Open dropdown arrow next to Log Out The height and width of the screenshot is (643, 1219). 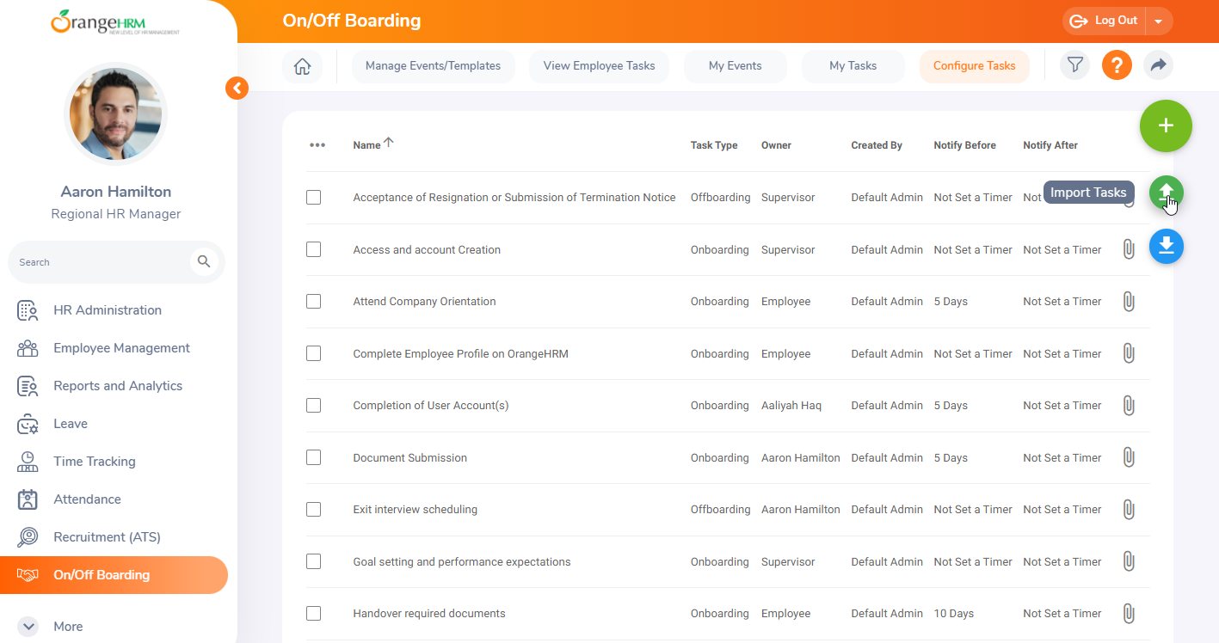(x=1159, y=21)
